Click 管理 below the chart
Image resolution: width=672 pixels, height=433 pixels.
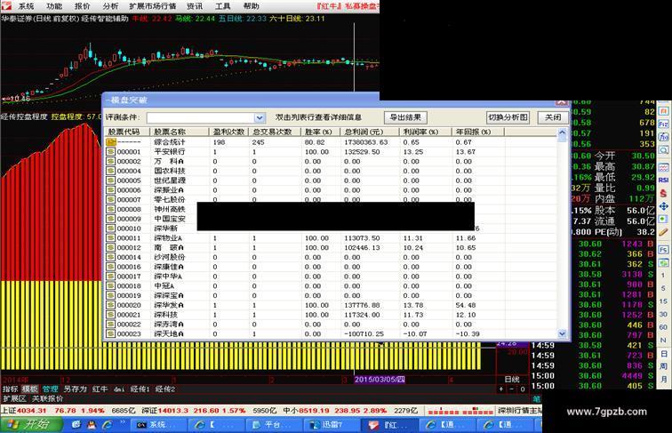tap(50, 389)
